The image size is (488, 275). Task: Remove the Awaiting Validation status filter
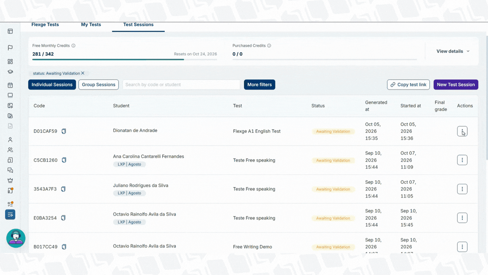point(83,73)
